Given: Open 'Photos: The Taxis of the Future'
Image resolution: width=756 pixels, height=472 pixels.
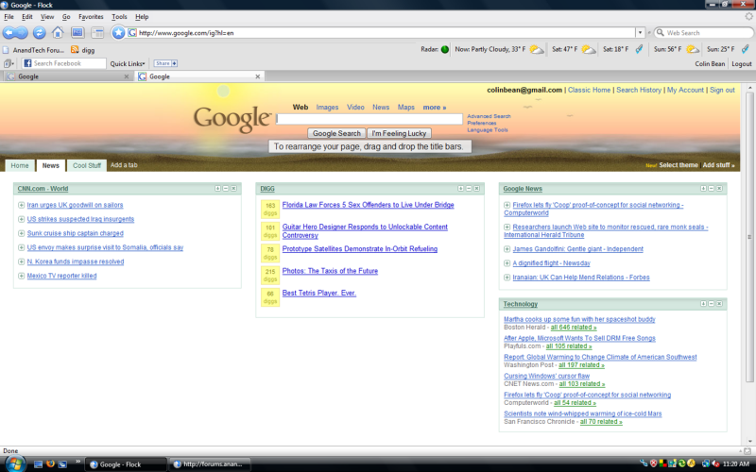Looking at the screenshot, I should [x=330, y=271].
